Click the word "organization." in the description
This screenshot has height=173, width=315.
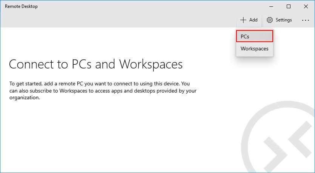[25, 98]
